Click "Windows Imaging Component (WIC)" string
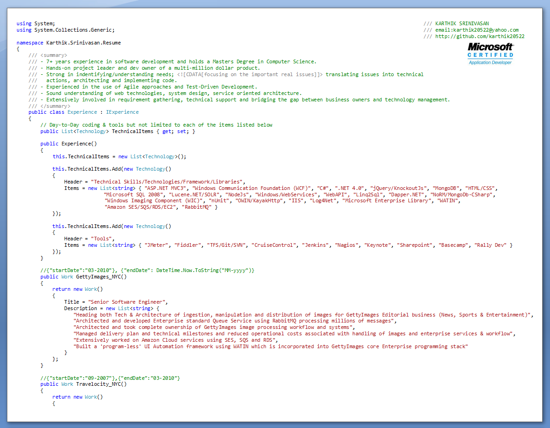Image resolution: width=550 pixels, height=428 pixels. 153,200
